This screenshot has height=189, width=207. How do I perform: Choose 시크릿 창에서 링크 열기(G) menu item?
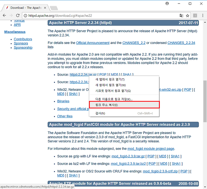124,91
